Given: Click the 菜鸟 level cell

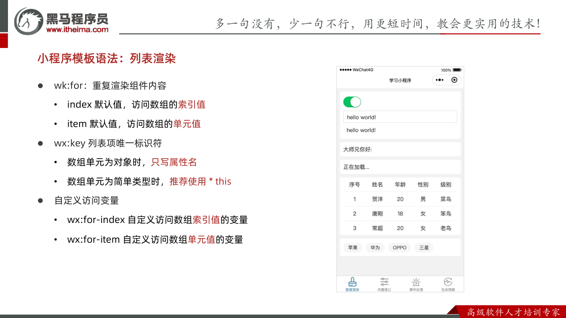Looking at the screenshot, I should click(x=446, y=199).
